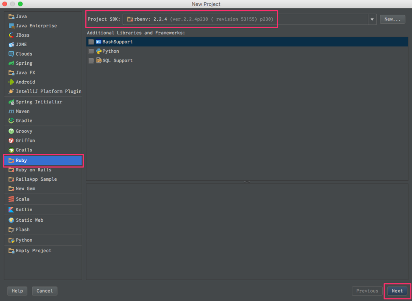Select the Static Web globe icon
This screenshot has width=412, height=301.
pos(11,220)
